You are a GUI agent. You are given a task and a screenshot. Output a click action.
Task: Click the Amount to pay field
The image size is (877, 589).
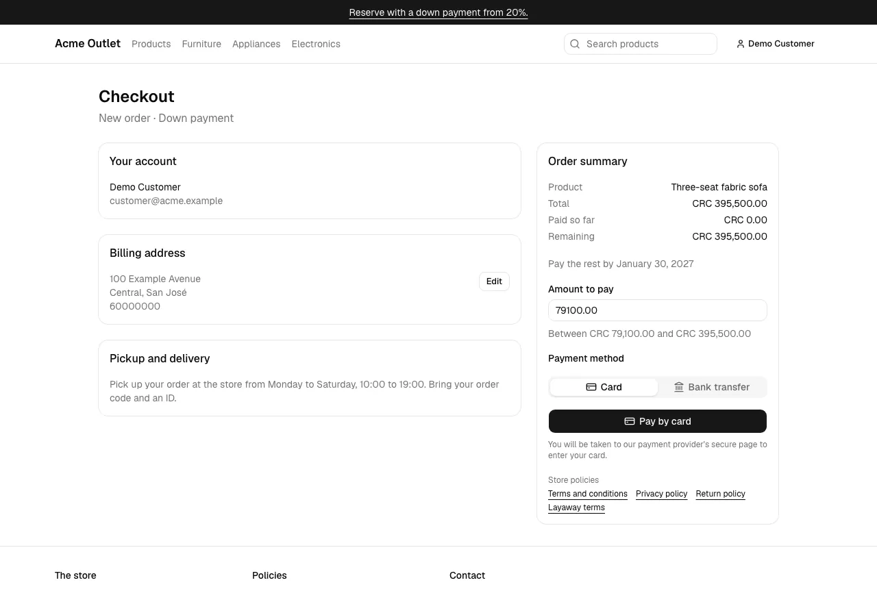coord(658,310)
